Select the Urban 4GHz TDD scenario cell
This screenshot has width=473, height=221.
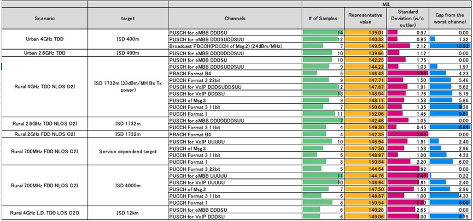pos(44,39)
